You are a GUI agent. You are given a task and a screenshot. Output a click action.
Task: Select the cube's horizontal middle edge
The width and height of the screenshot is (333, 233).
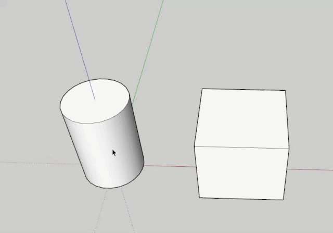coord(241,147)
